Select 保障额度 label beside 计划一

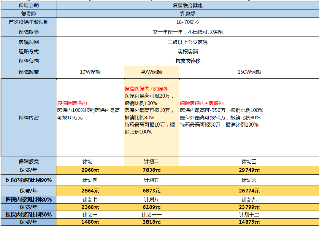click(x=29, y=161)
